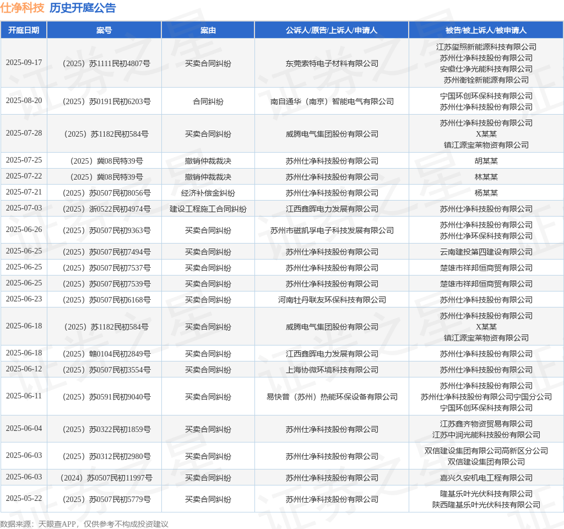This screenshot has height=529, width=564.
Task: Click the 公诉人/原告/上诉人/申请人 header
Action: pyautogui.click(x=332, y=30)
